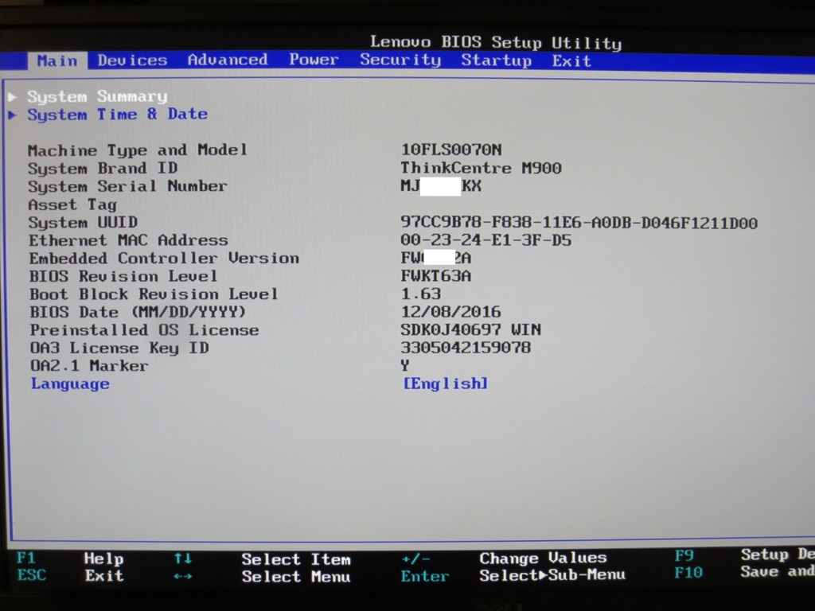
Task: Expand arrow beside System Time & Date
Action: (13, 115)
